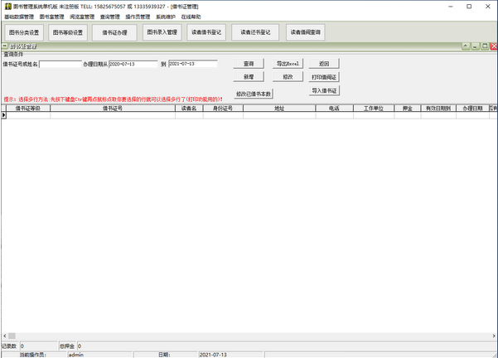Click the 图书分类设置 toolbar button

pos(23,32)
